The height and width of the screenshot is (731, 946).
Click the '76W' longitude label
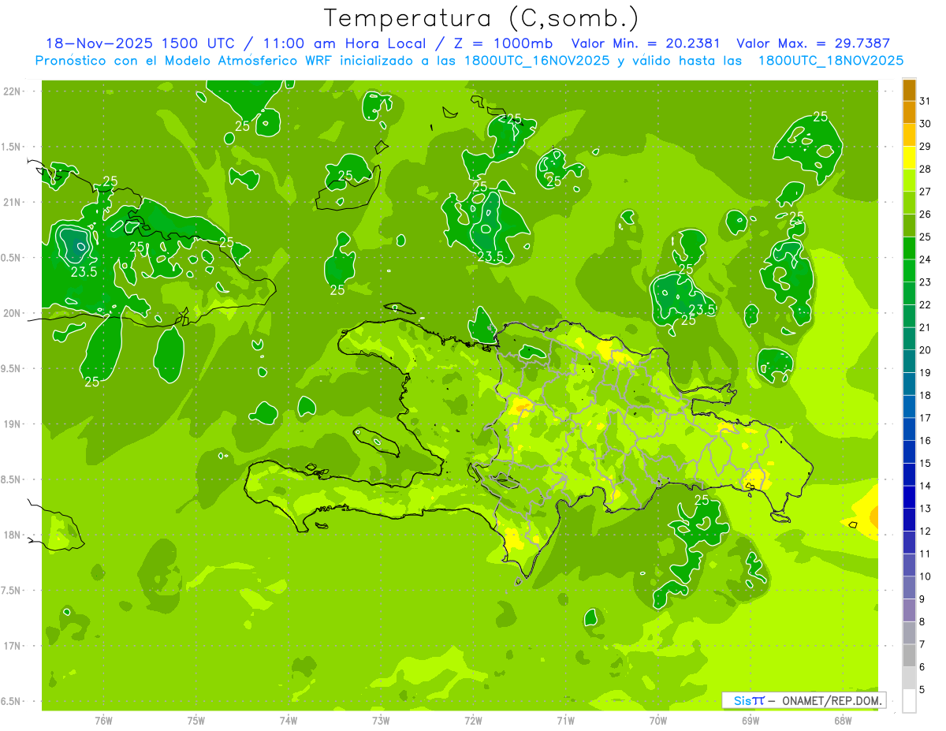[x=103, y=720]
